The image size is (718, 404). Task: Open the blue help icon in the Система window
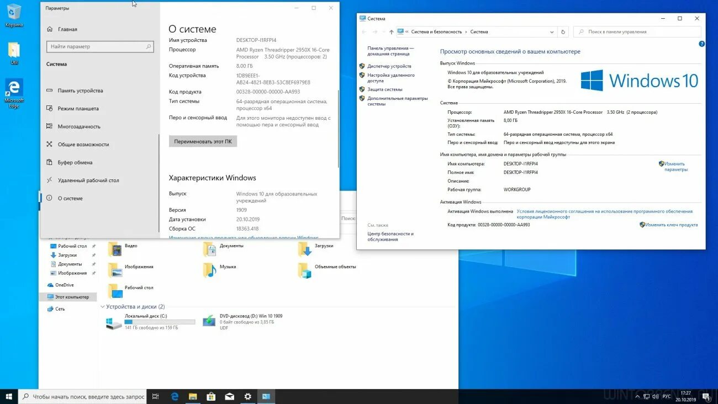pyautogui.click(x=701, y=44)
